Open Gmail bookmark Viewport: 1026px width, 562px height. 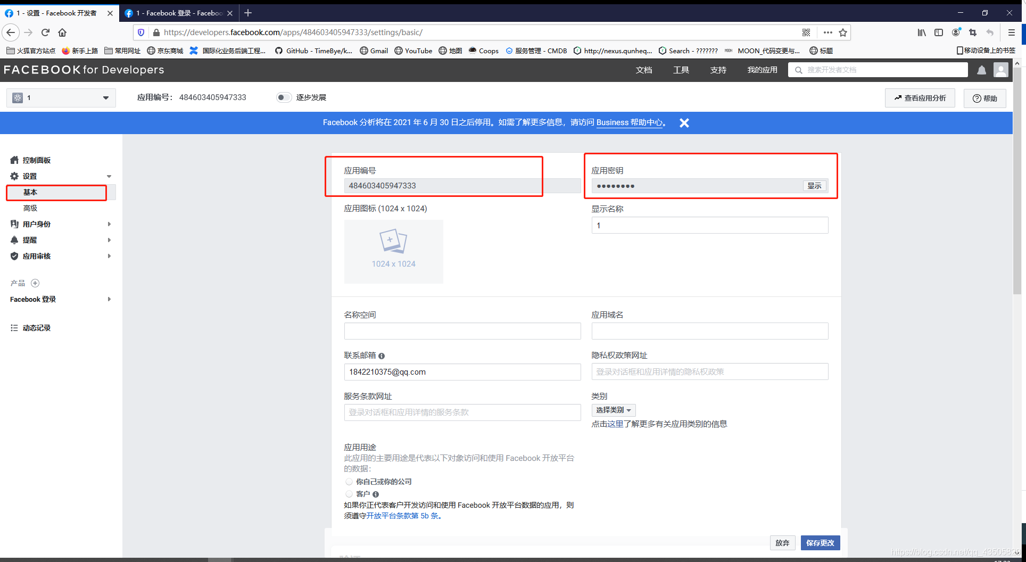(x=374, y=51)
